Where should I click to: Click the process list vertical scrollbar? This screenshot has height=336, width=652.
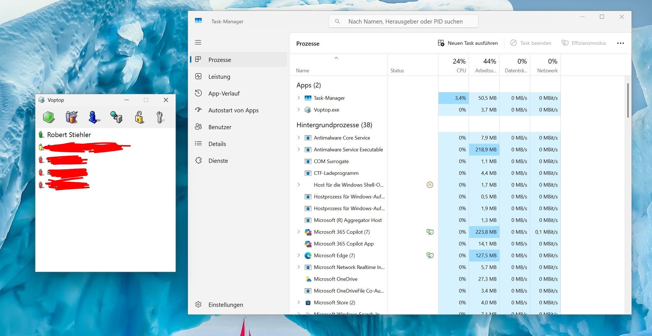click(628, 100)
